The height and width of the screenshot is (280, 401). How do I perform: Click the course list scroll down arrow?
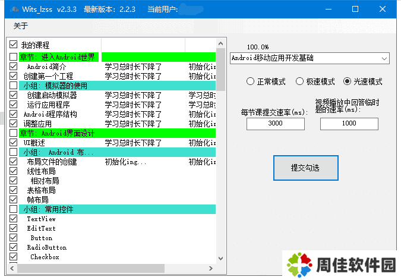[x=220, y=257]
